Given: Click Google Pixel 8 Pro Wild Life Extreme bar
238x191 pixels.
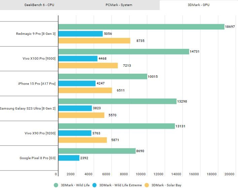Looking at the screenshot, I should [x=69, y=158].
